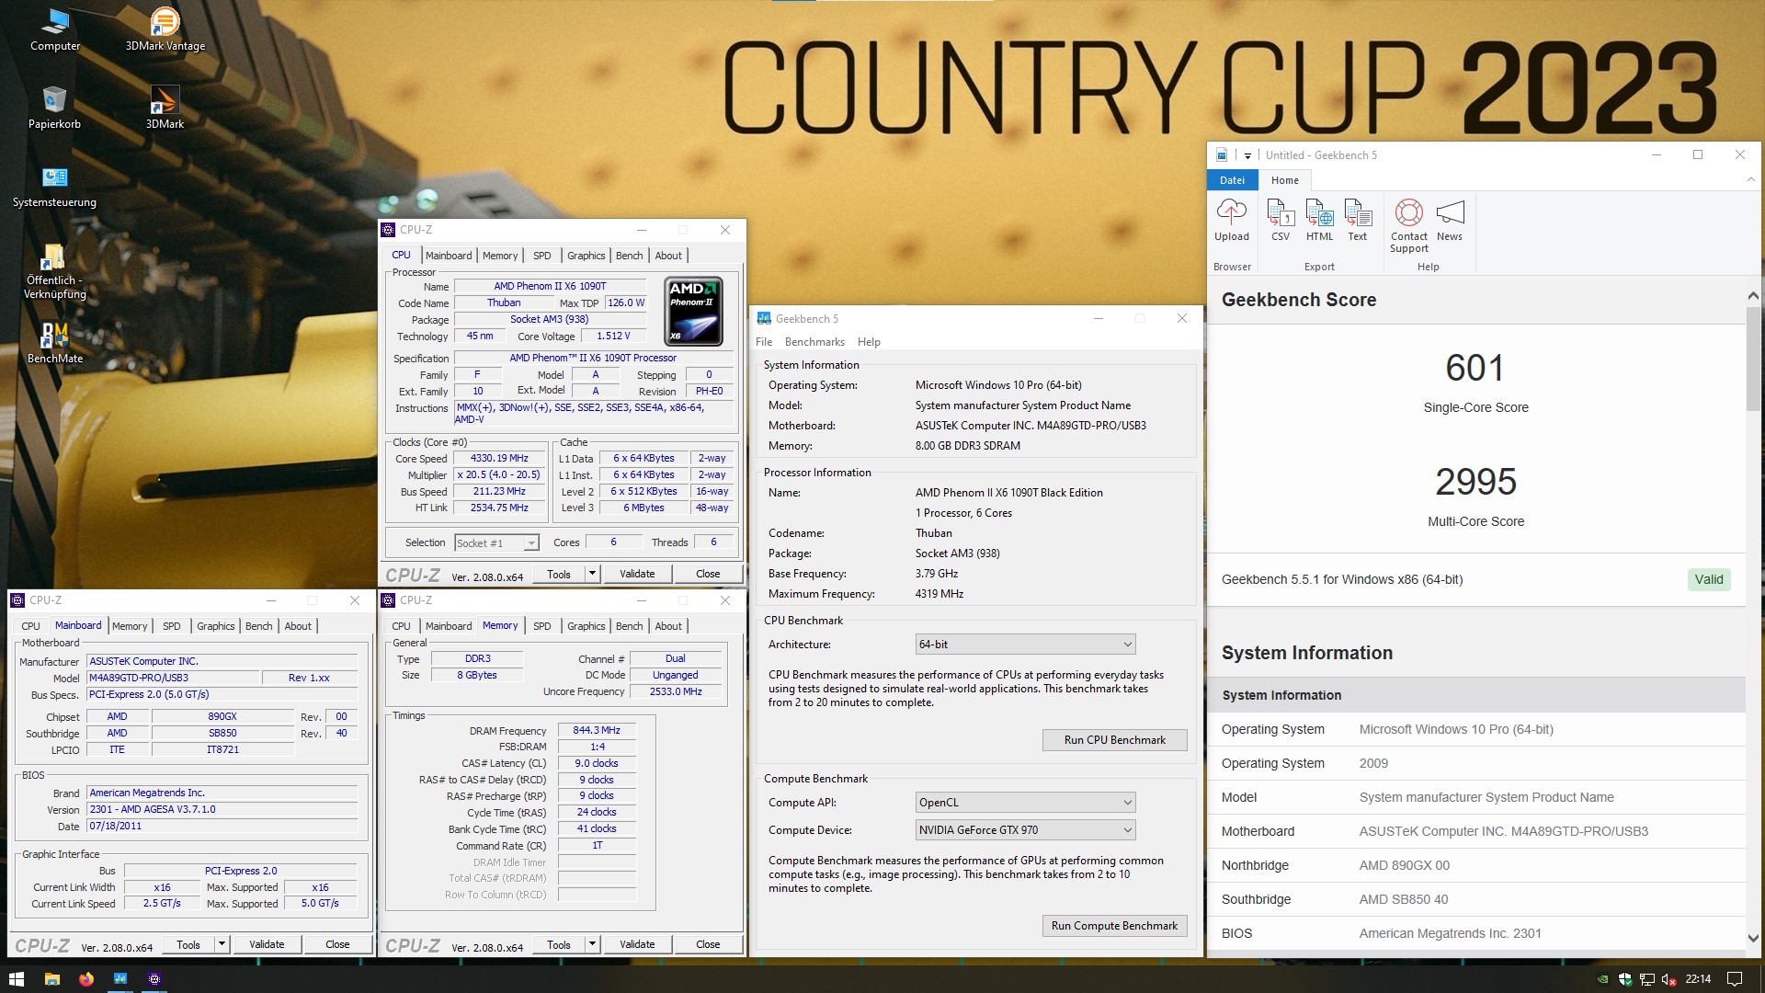Export results as Text
Screen dimensions: 1765x993
(x=1358, y=221)
